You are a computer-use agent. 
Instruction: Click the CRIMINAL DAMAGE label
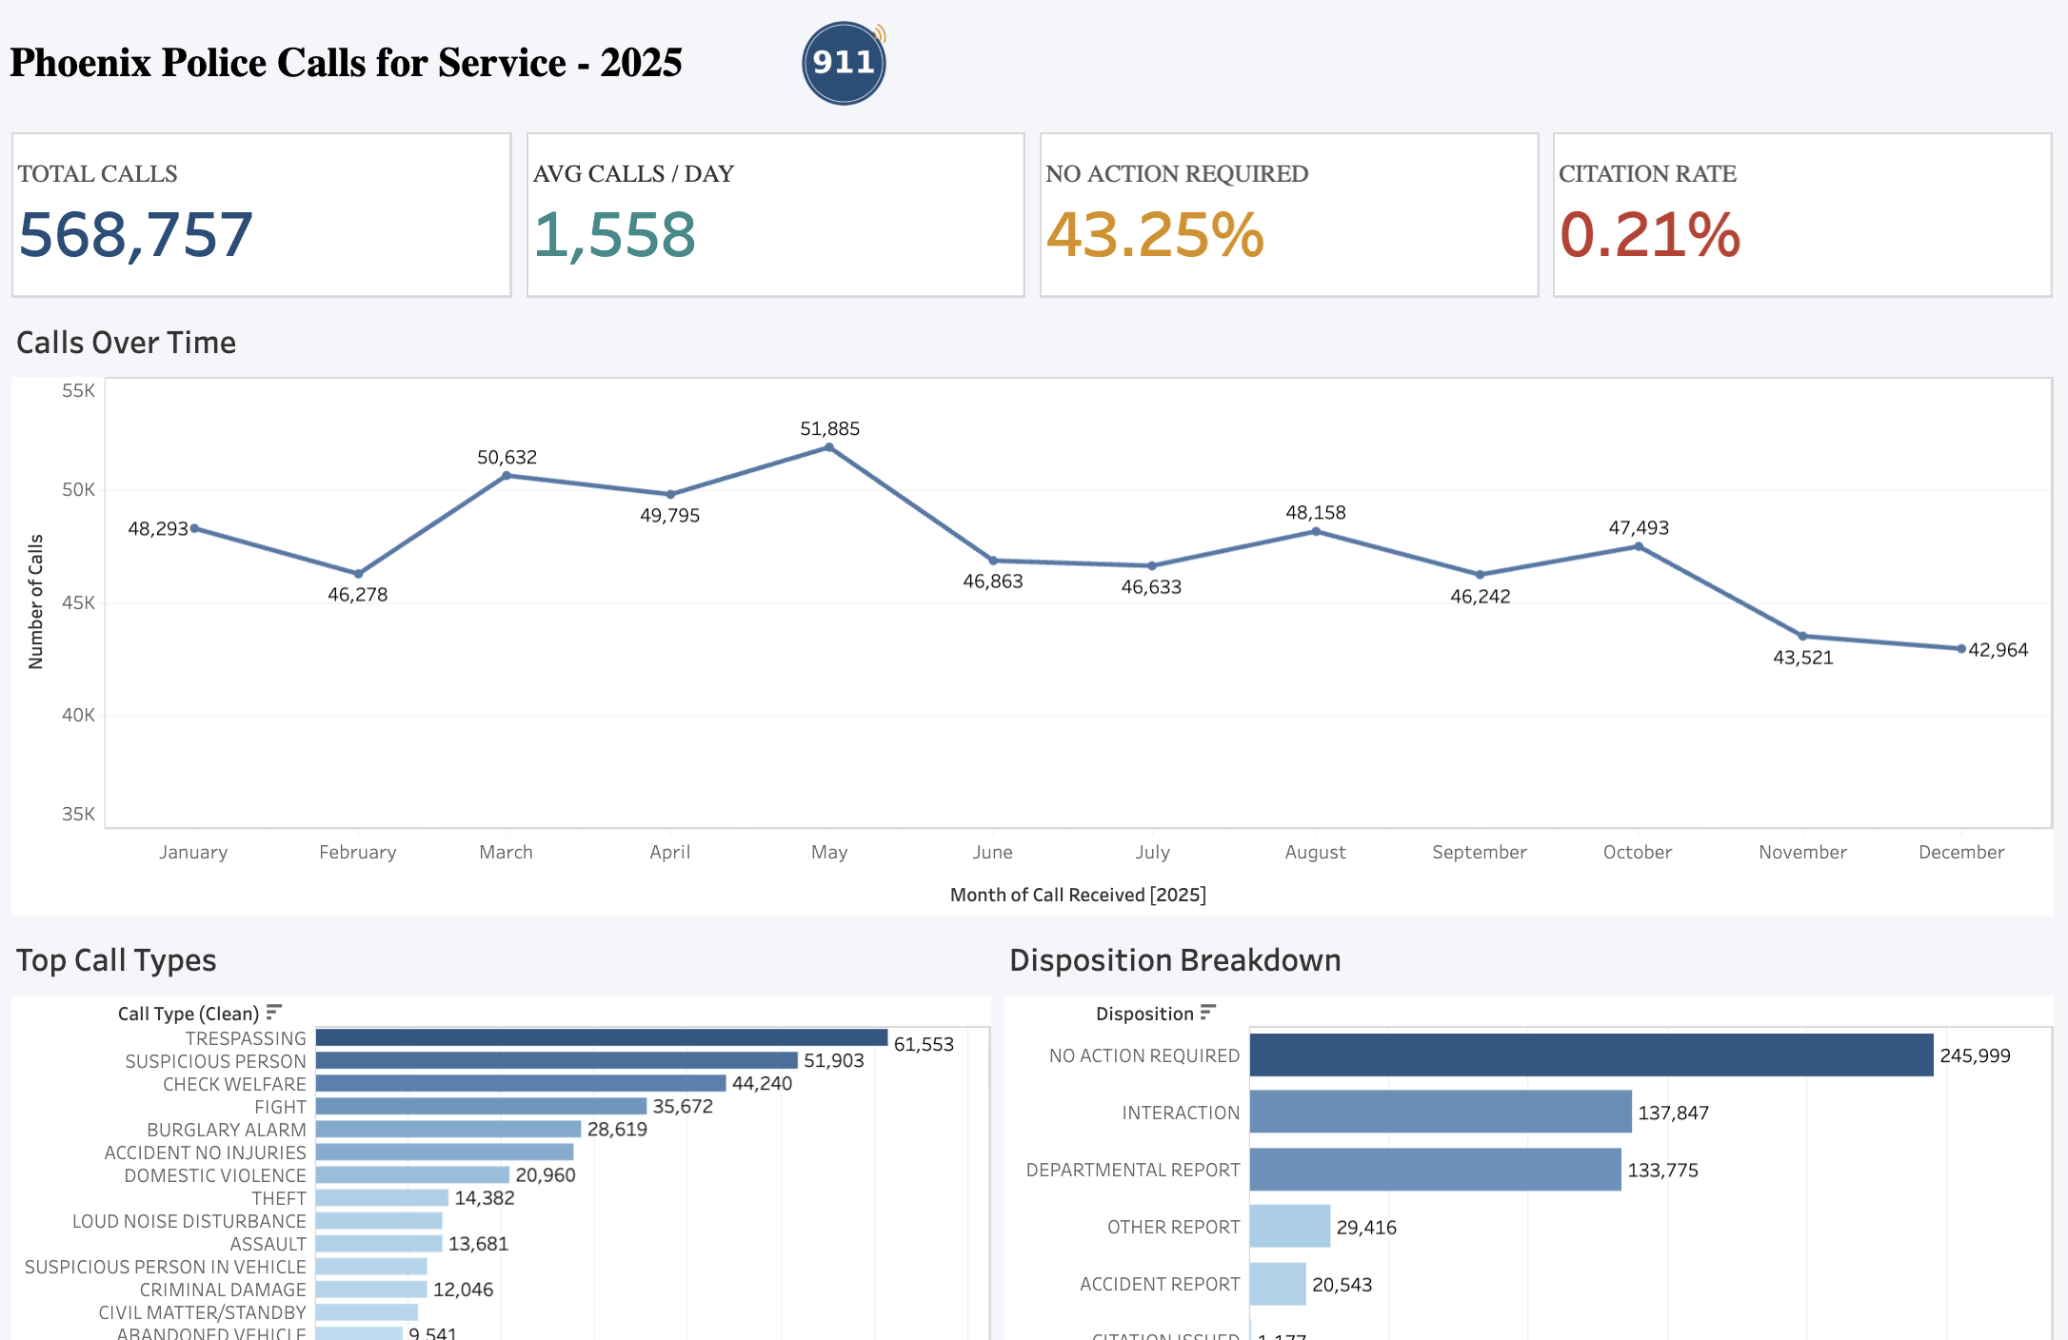tap(223, 1290)
